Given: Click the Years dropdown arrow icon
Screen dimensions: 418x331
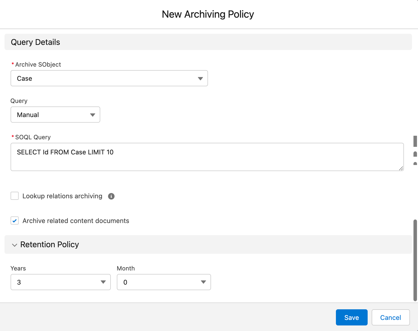Looking at the screenshot, I should tap(103, 282).
